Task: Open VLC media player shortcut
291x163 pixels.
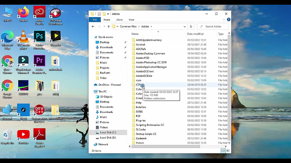Action: (x=23, y=40)
